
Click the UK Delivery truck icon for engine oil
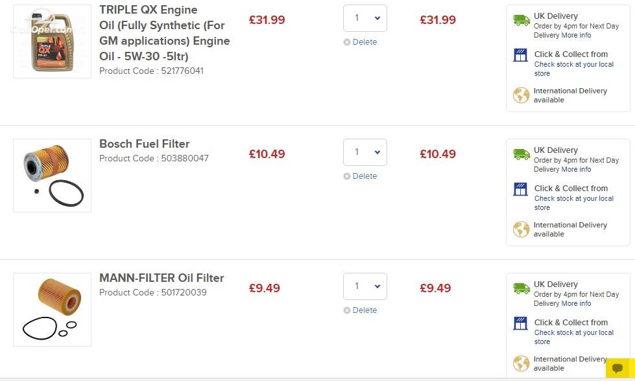(x=521, y=20)
